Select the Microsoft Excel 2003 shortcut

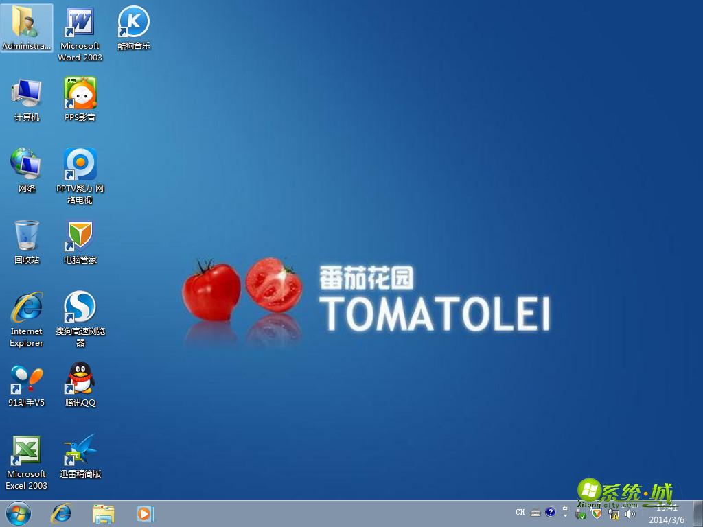pyautogui.click(x=27, y=450)
